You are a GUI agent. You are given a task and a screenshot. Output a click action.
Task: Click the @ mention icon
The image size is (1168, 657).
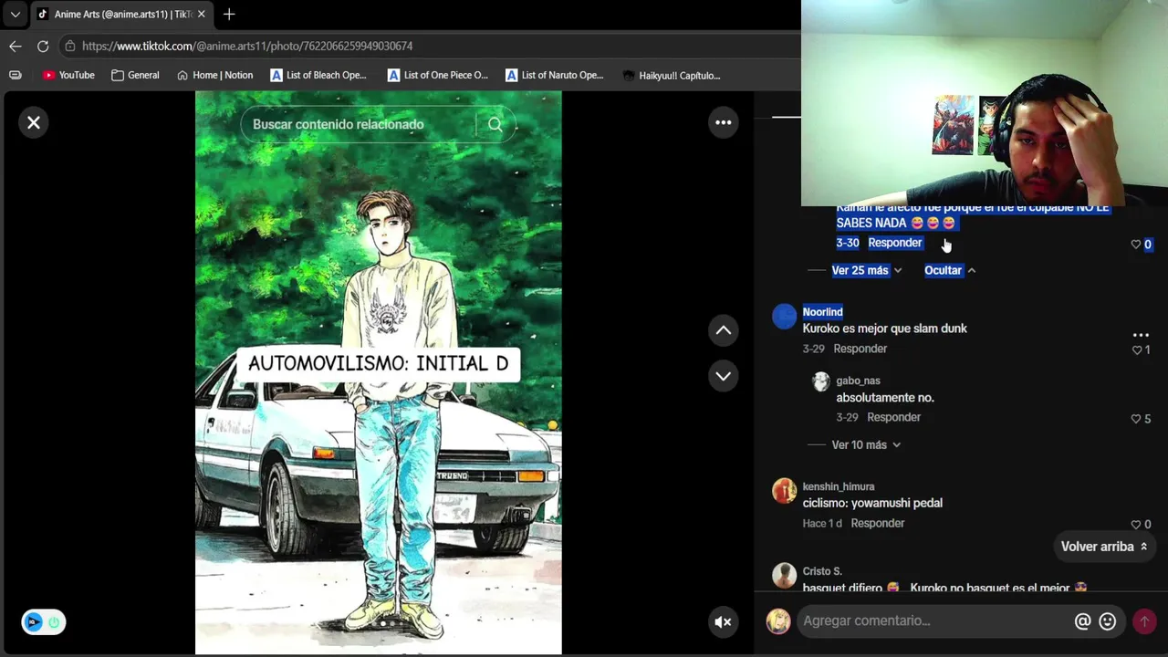click(x=1082, y=621)
